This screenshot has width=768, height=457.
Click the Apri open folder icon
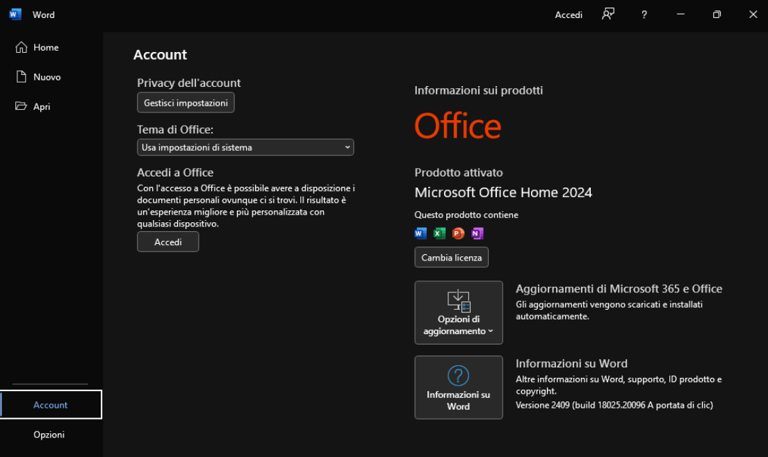(x=21, y=106)
